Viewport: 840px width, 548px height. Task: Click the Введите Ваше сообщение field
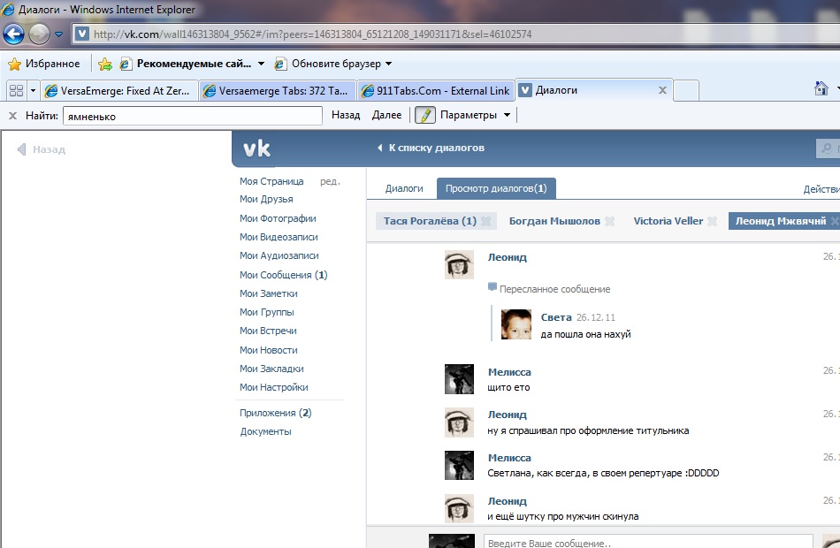tap(648, 541)
